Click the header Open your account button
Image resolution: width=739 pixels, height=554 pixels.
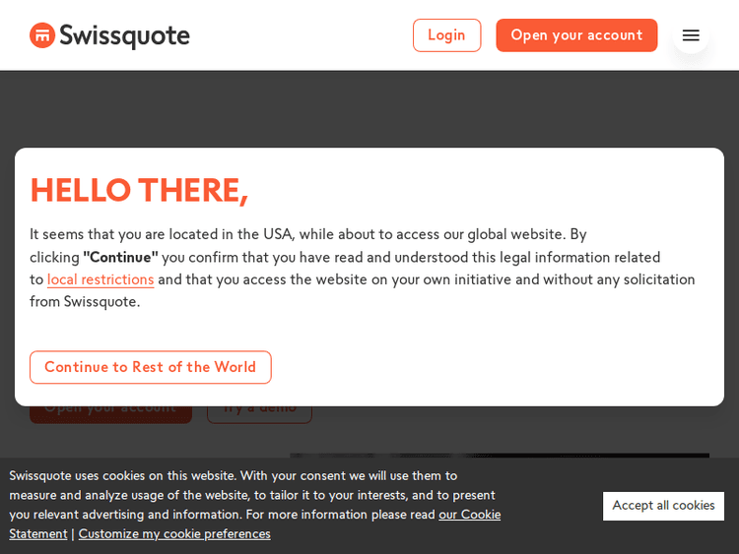coord(576,35)
